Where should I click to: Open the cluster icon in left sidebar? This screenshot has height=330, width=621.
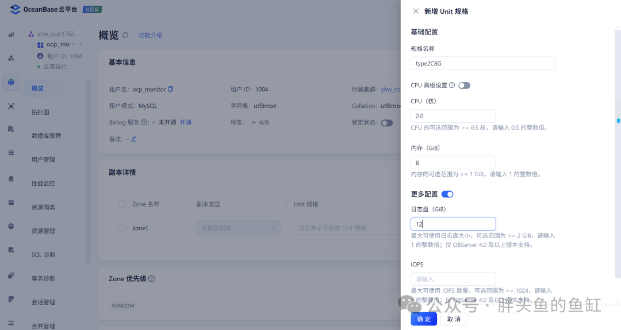pos(11,58)
